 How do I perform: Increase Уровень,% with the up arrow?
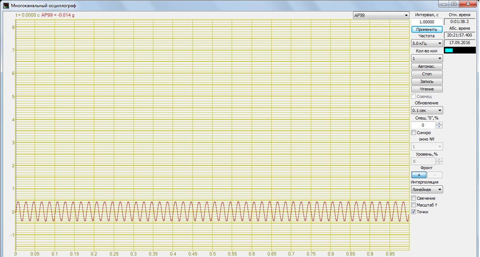click(x=439, y=160)
